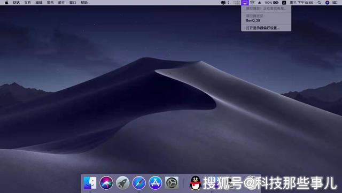
Task: Open the Apple menu
Action: [x=6, y=3]
